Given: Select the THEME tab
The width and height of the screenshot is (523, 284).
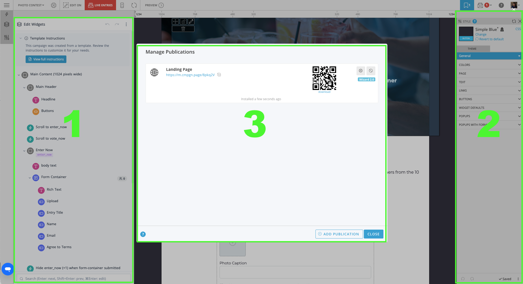Looking at the screenshot, I should (472, 49).
